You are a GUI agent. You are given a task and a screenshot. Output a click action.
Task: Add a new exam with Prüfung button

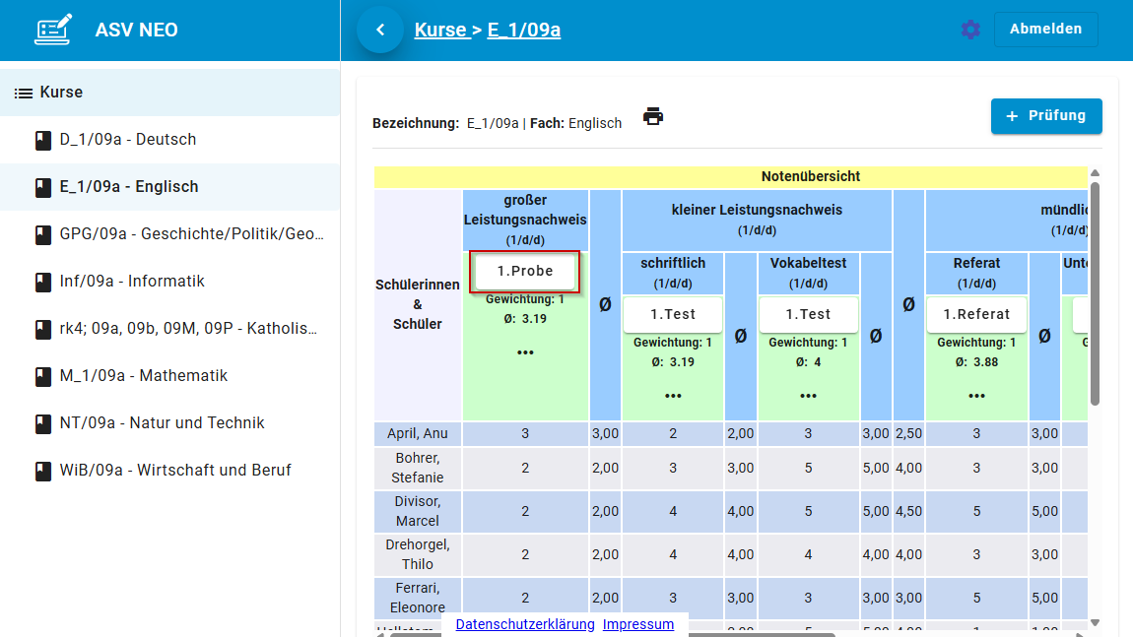click(x=1045, y=116)
